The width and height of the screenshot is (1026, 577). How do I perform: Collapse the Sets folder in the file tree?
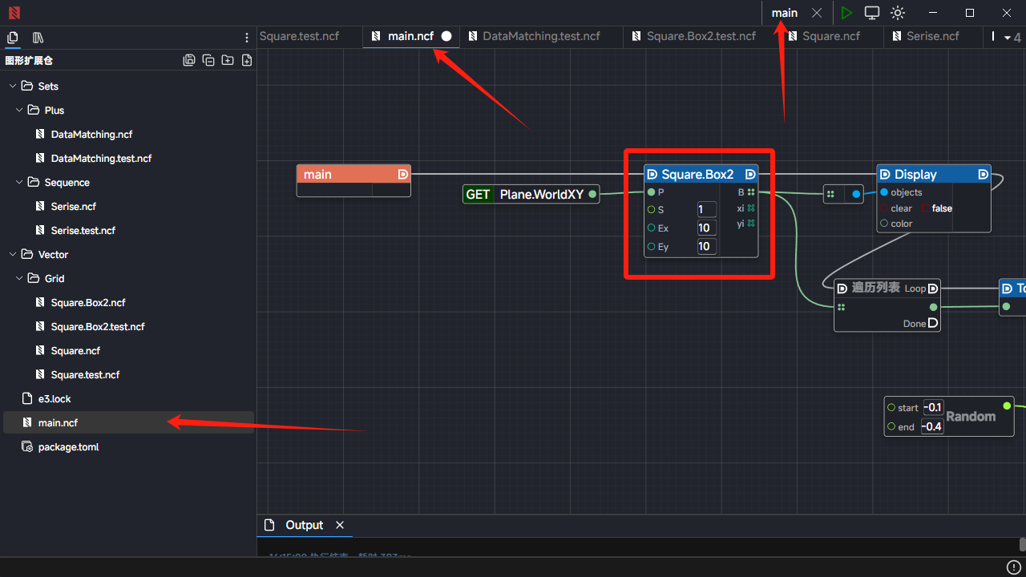(x=13, y=86)
